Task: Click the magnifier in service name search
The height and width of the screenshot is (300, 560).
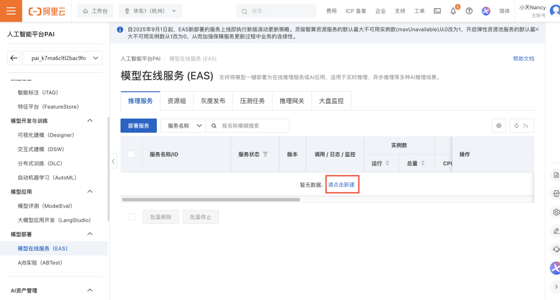Action: [214, 126]
